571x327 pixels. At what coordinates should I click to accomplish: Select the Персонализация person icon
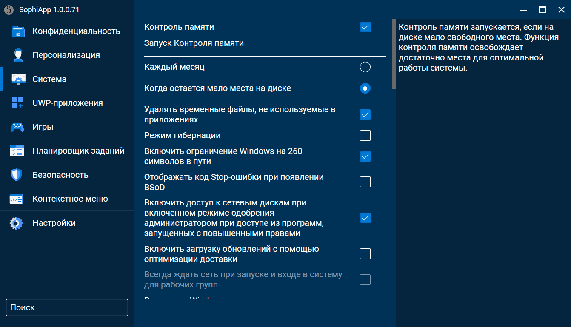pyautogui.click(x=17, y=55)
